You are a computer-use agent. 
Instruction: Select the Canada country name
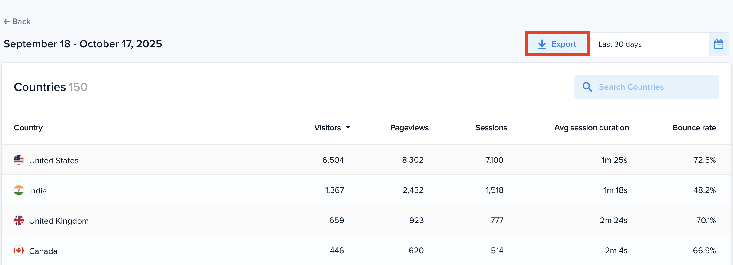(x=43, y=251)
